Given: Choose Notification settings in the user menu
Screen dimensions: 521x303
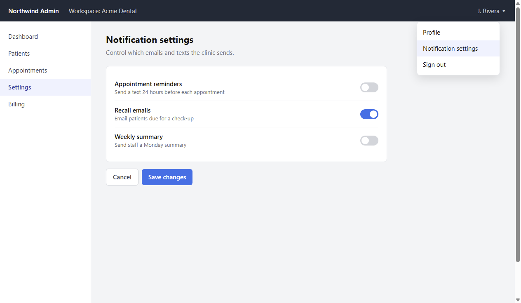Looking at the screenshot, I should 458,49.
